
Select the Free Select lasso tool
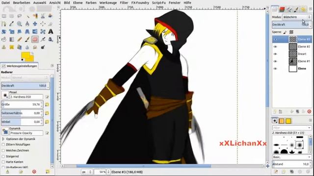click(x=20, y=16)
